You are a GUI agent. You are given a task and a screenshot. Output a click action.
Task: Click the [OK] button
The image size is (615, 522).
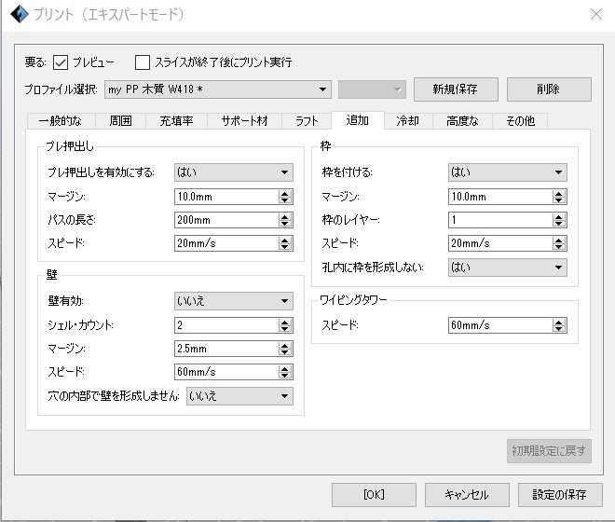click(374, 495)
